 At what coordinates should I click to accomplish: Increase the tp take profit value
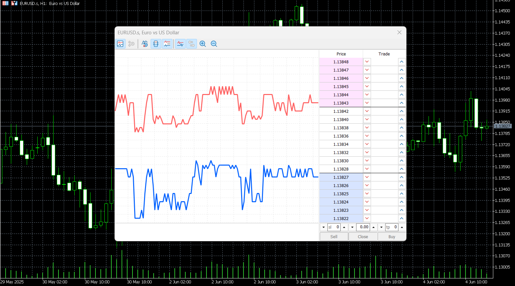click(402, 227)
